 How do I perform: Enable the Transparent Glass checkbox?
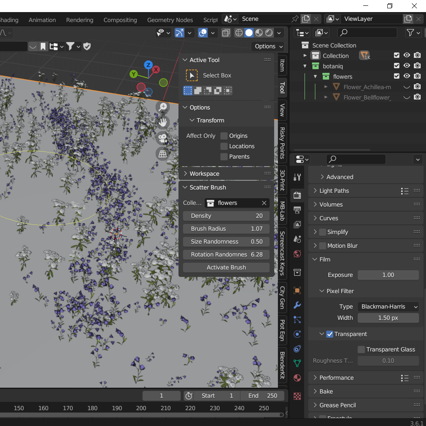point(361,349)
